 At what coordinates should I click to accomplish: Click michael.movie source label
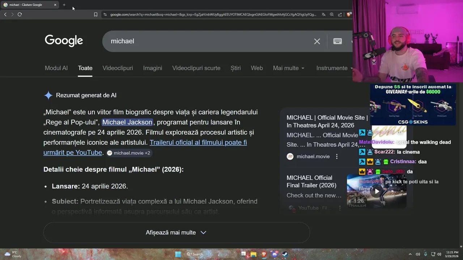313,156
